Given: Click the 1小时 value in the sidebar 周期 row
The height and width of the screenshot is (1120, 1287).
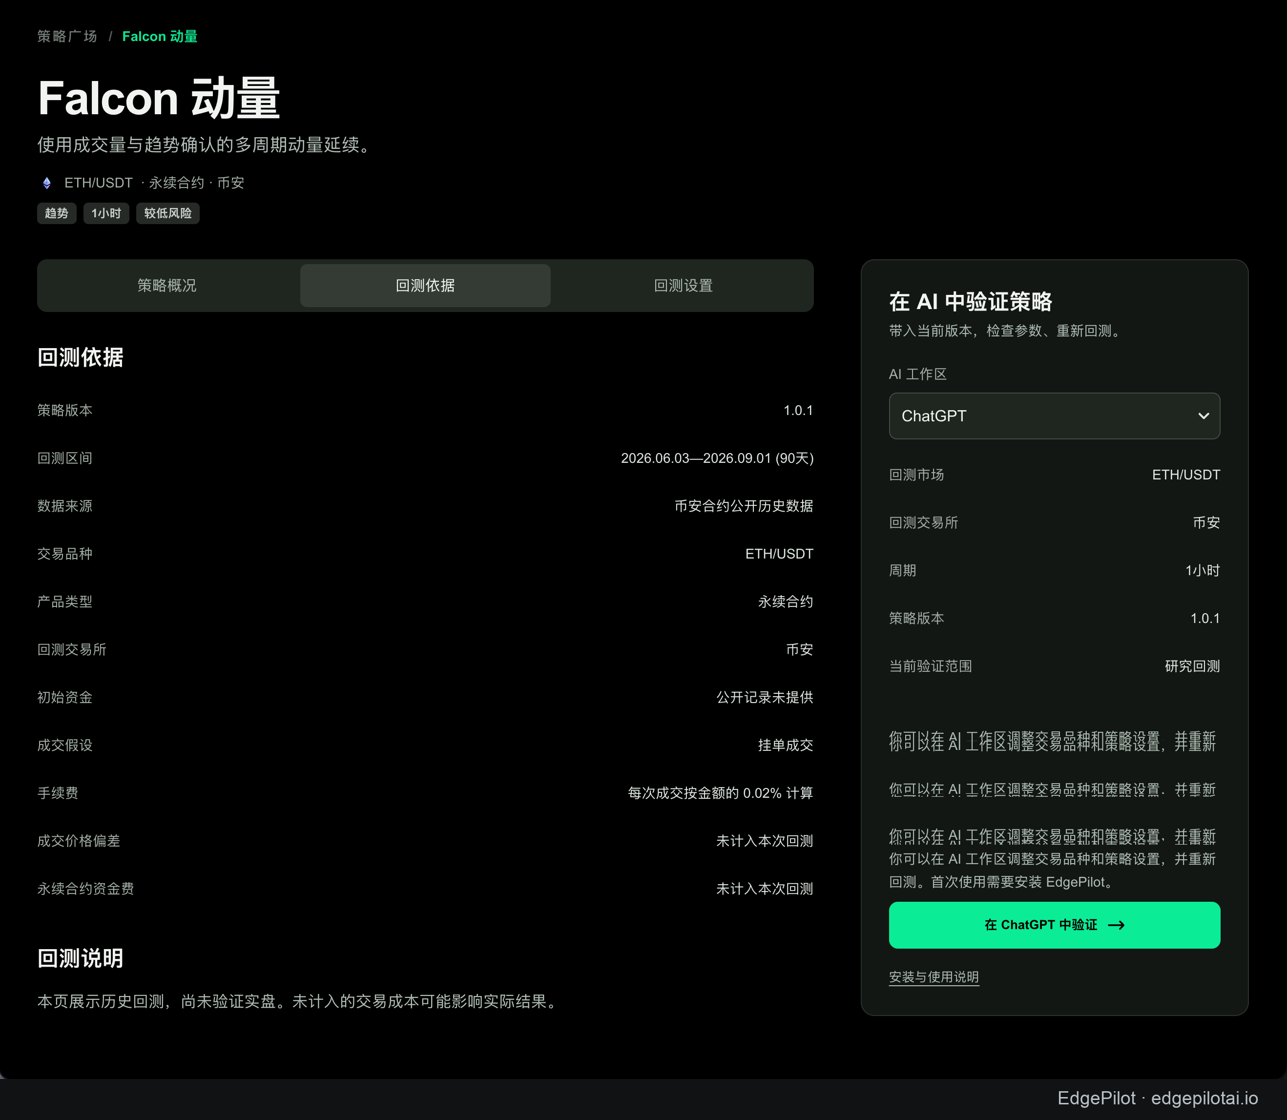Looking at the screenshot, I should pos(1203,571).
